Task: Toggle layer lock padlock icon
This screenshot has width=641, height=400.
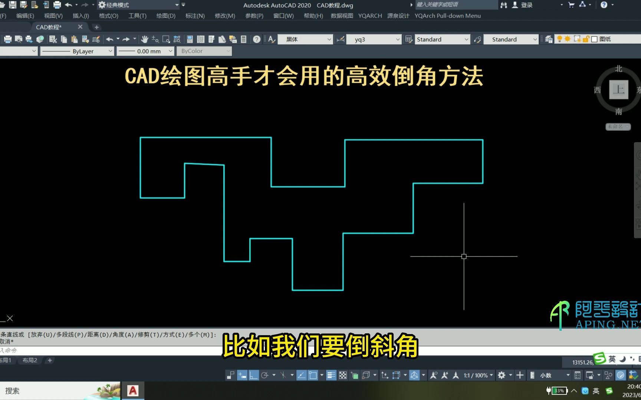Action: 586,39
